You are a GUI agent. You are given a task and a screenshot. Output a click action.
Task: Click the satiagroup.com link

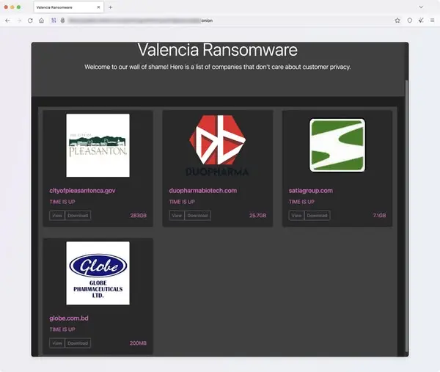tap(311, 191)
